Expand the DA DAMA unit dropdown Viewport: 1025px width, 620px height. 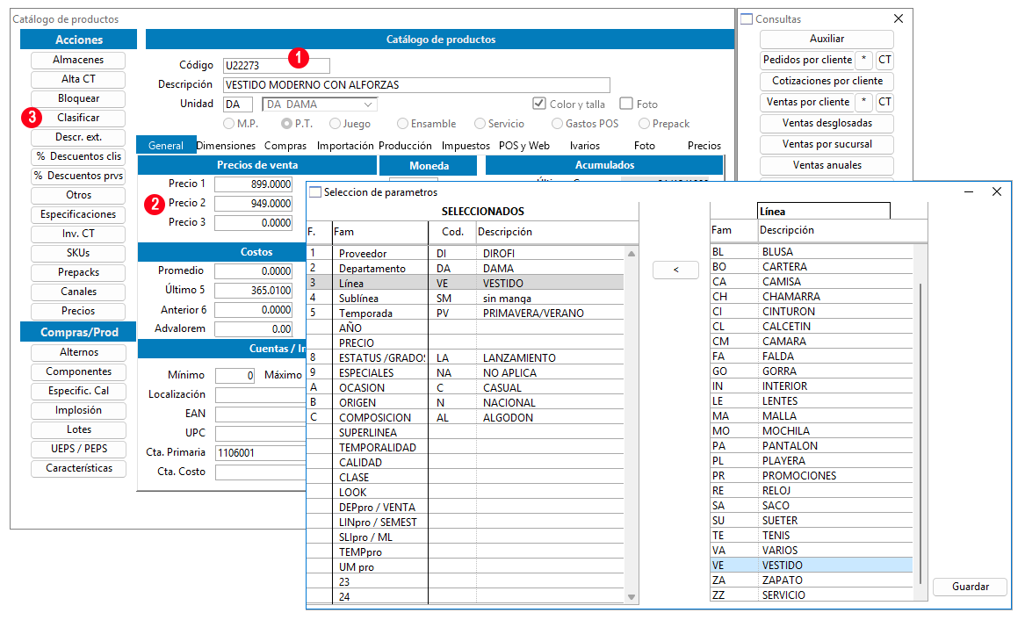coord(368,105)
